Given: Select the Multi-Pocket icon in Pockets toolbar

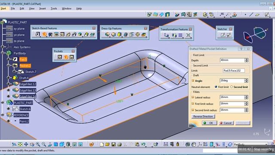Looking at the screenshot, I should click(x=71, y=57).
